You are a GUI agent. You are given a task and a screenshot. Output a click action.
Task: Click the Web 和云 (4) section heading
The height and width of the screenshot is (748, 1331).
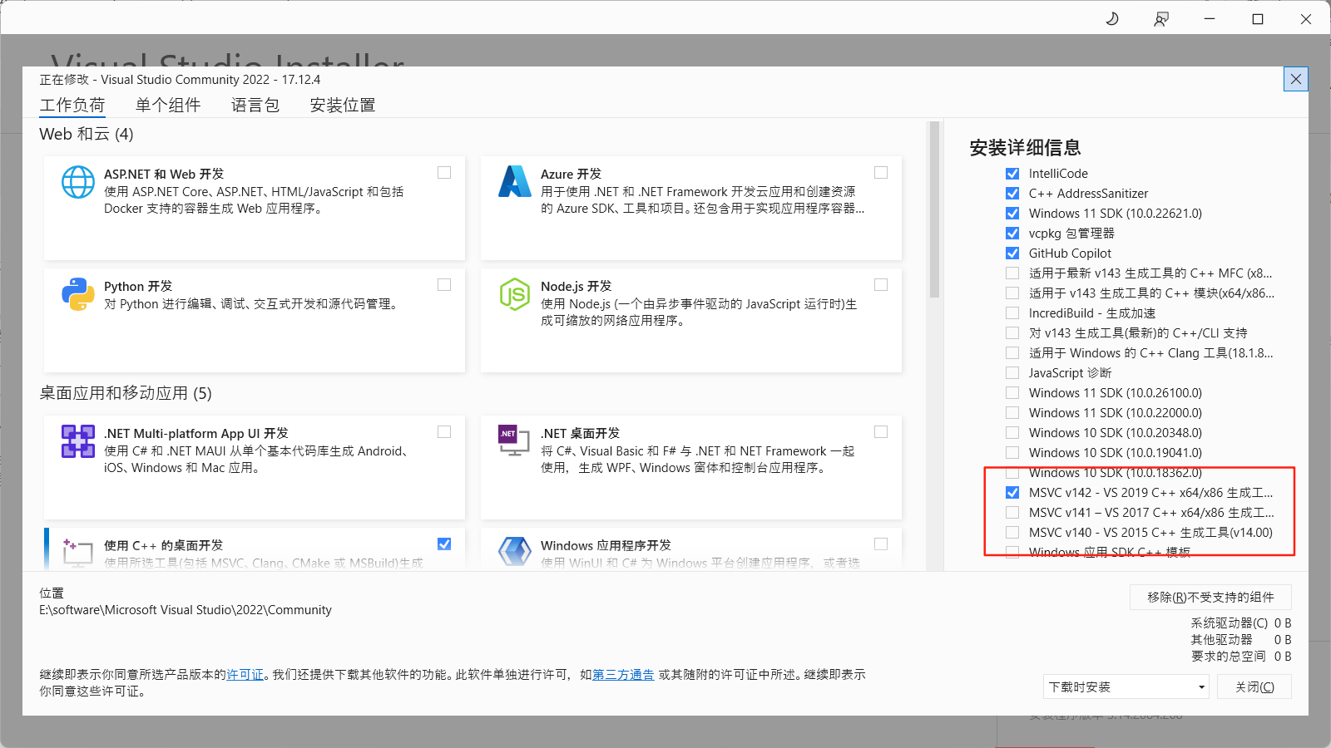tap(87, 135)
